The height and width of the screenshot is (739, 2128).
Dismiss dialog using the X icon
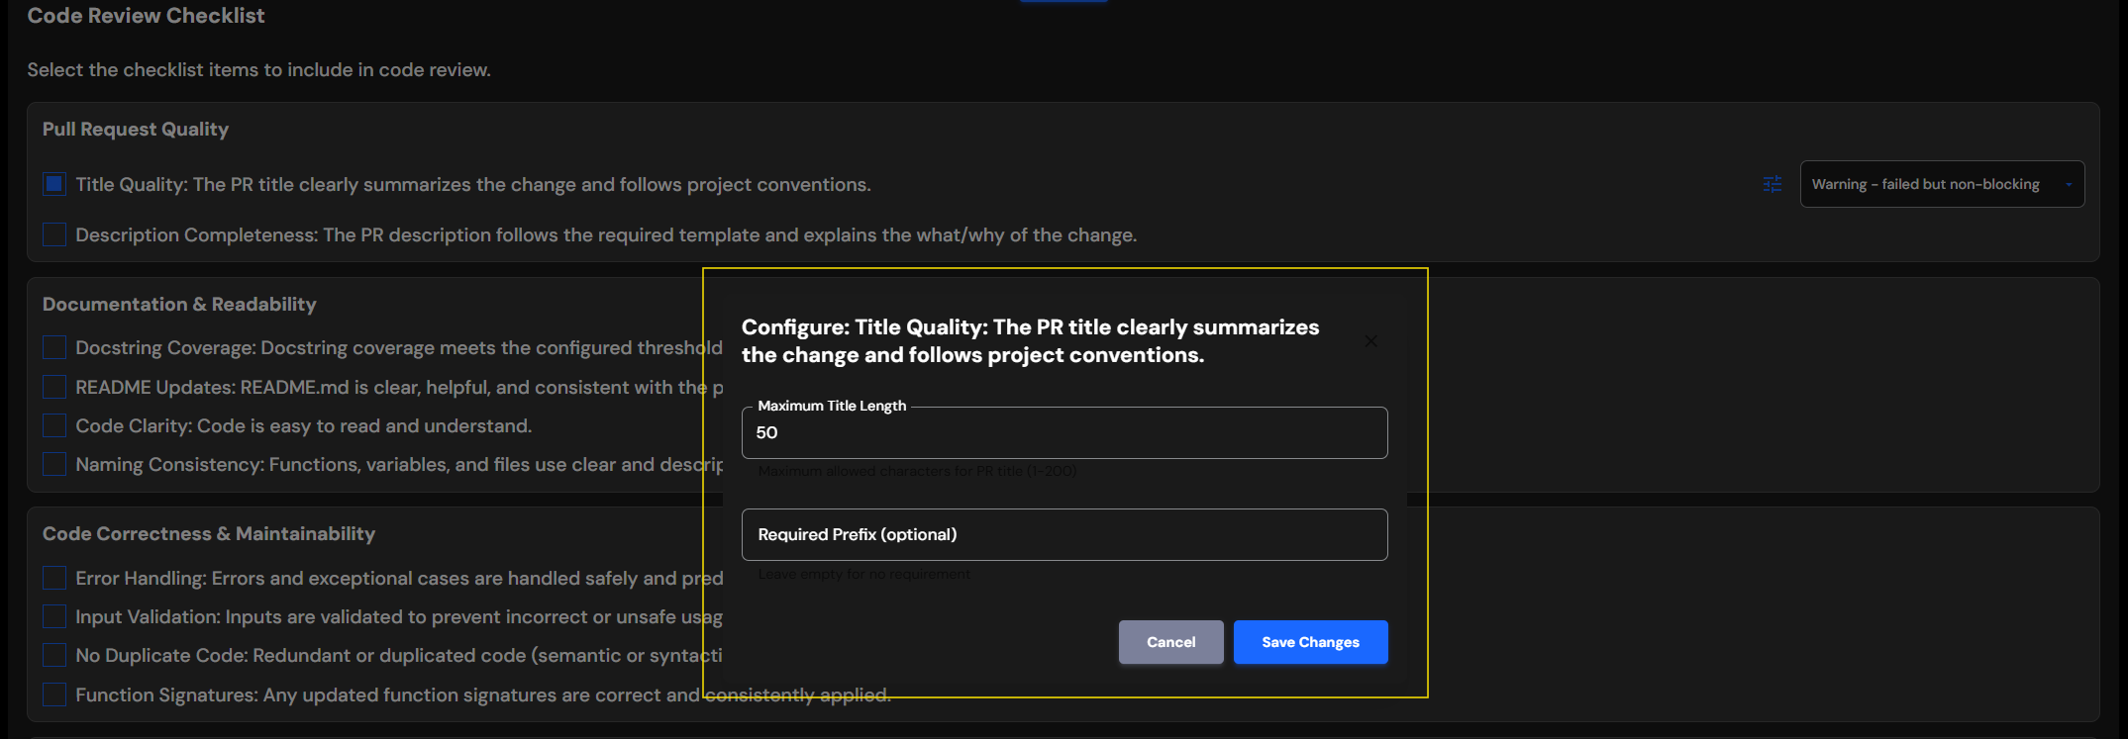[x=1370, y=340]
